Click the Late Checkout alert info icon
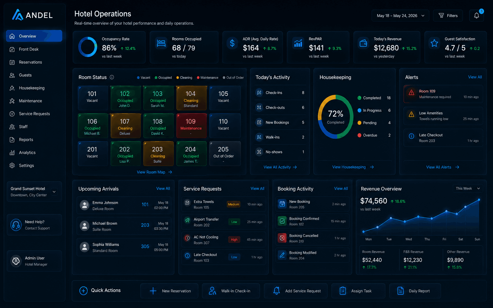The height and width of the screenshot is (308, 493). point(411,136)
